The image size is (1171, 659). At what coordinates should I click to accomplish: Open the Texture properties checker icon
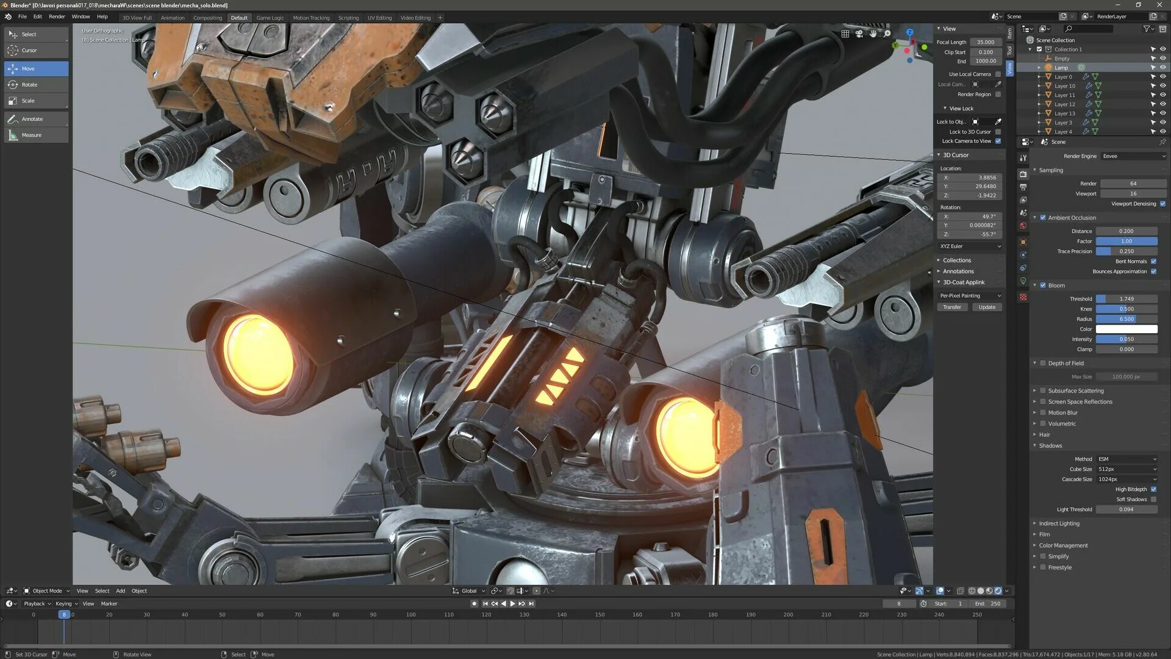click(1023, 297)
